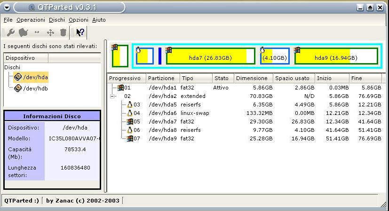Click the sector length value 160836480
The height and width of the screenshot is (211, 389).
click(x=75, y=168)
